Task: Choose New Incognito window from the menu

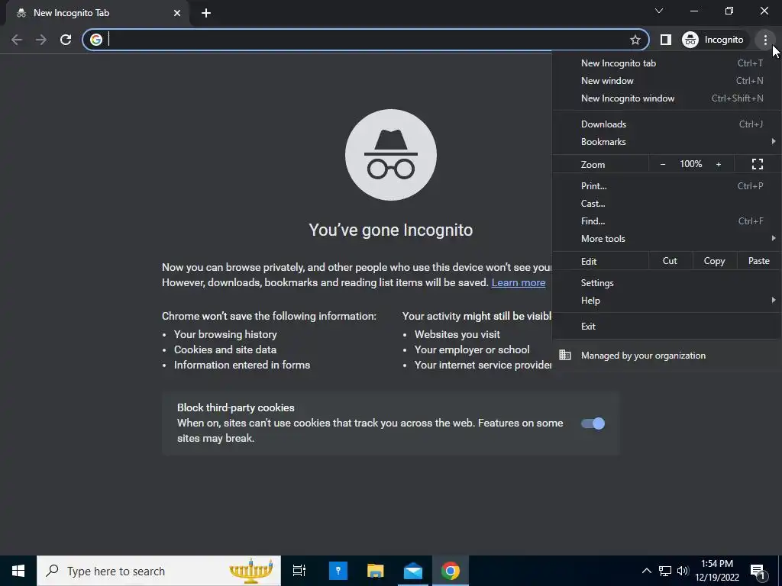Action: (667, 98)
